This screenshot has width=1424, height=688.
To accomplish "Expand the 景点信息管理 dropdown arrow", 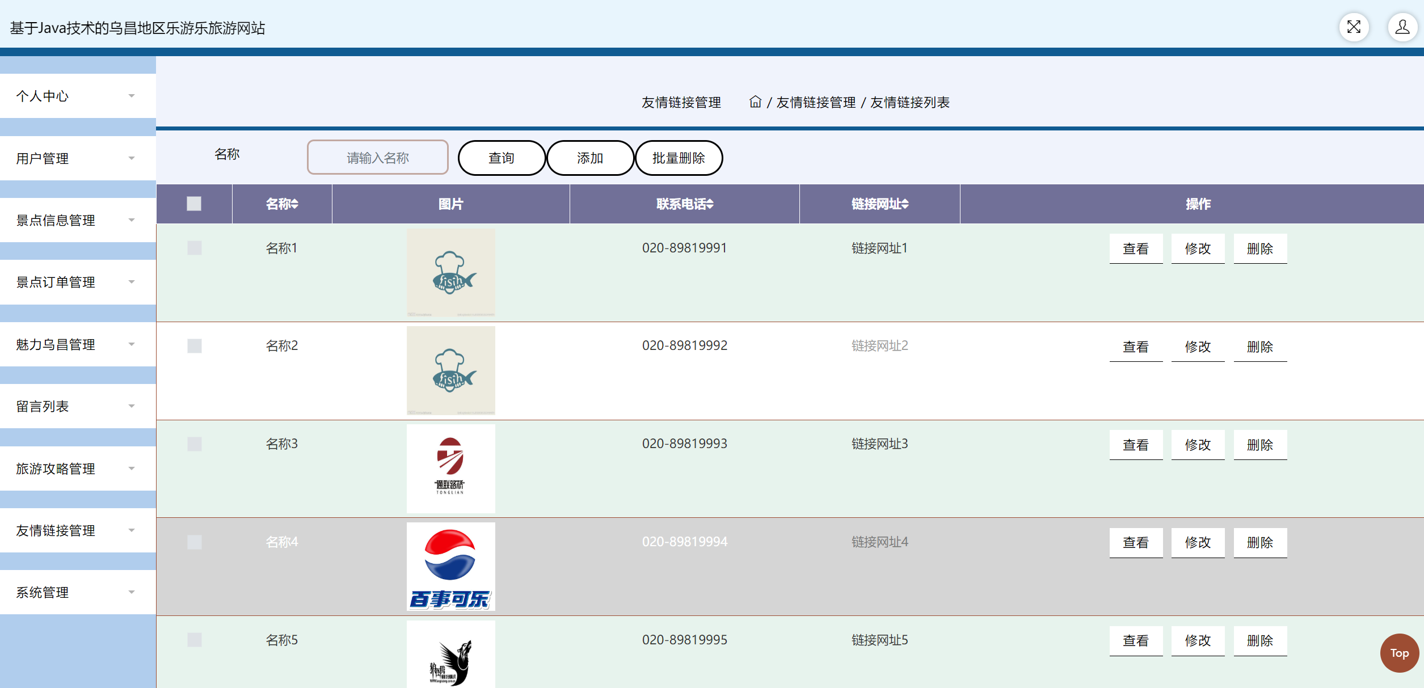I will pos(132,220).
